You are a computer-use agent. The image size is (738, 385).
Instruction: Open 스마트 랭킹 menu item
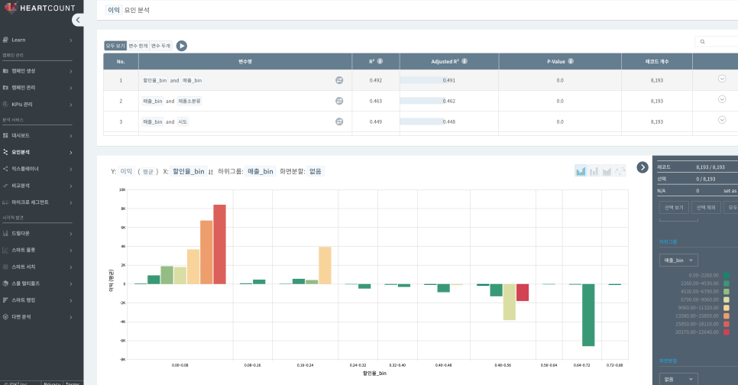pos(37,299)
